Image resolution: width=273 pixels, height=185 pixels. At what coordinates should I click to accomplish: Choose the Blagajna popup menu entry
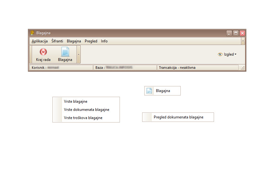tap(163, 91)
